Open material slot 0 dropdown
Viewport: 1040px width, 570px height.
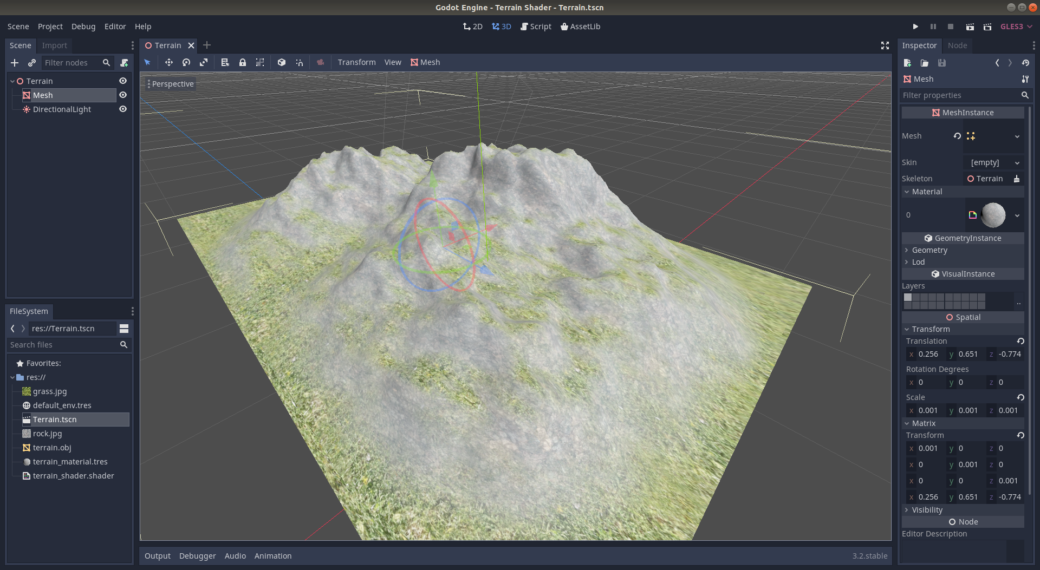point(1017,215)
